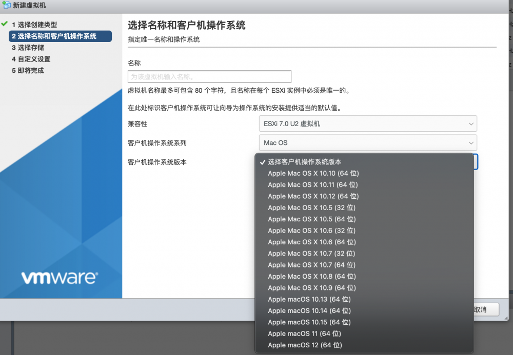Choose Apple Mac OS X 10.7 (32 位)
The width and height of the screenshot is (513, 355).
point(364,254)
